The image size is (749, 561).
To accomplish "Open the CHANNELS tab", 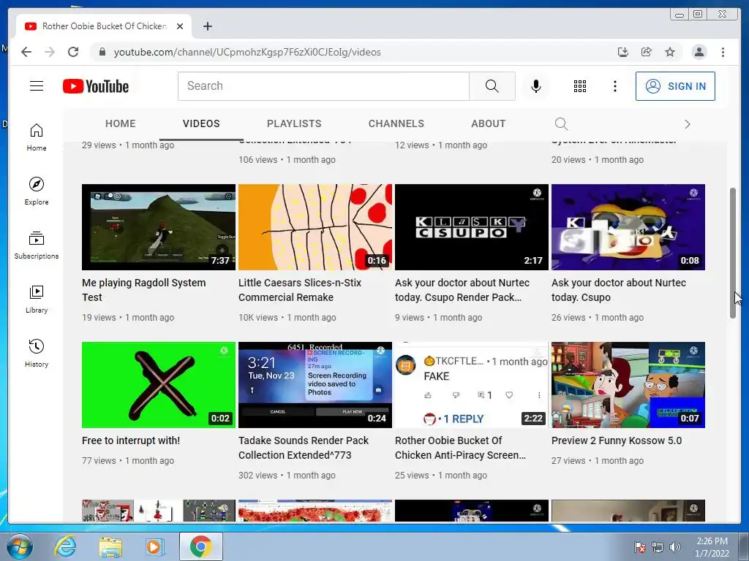I will pyautogui.click(x=396, y=123).
